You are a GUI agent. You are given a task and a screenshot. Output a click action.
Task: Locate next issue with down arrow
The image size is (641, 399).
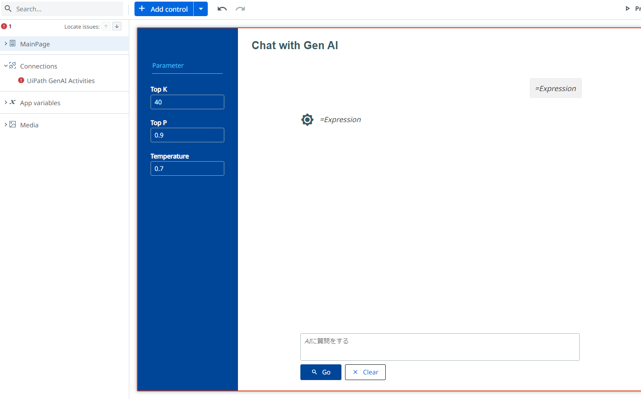tap(117, 26)
